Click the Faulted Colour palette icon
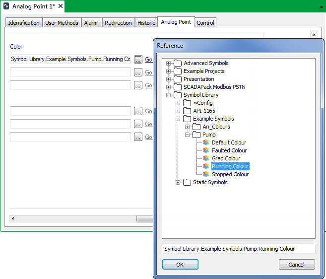Image resolution: width=326 pixels, height=279 pixels. tap(206, 150)
